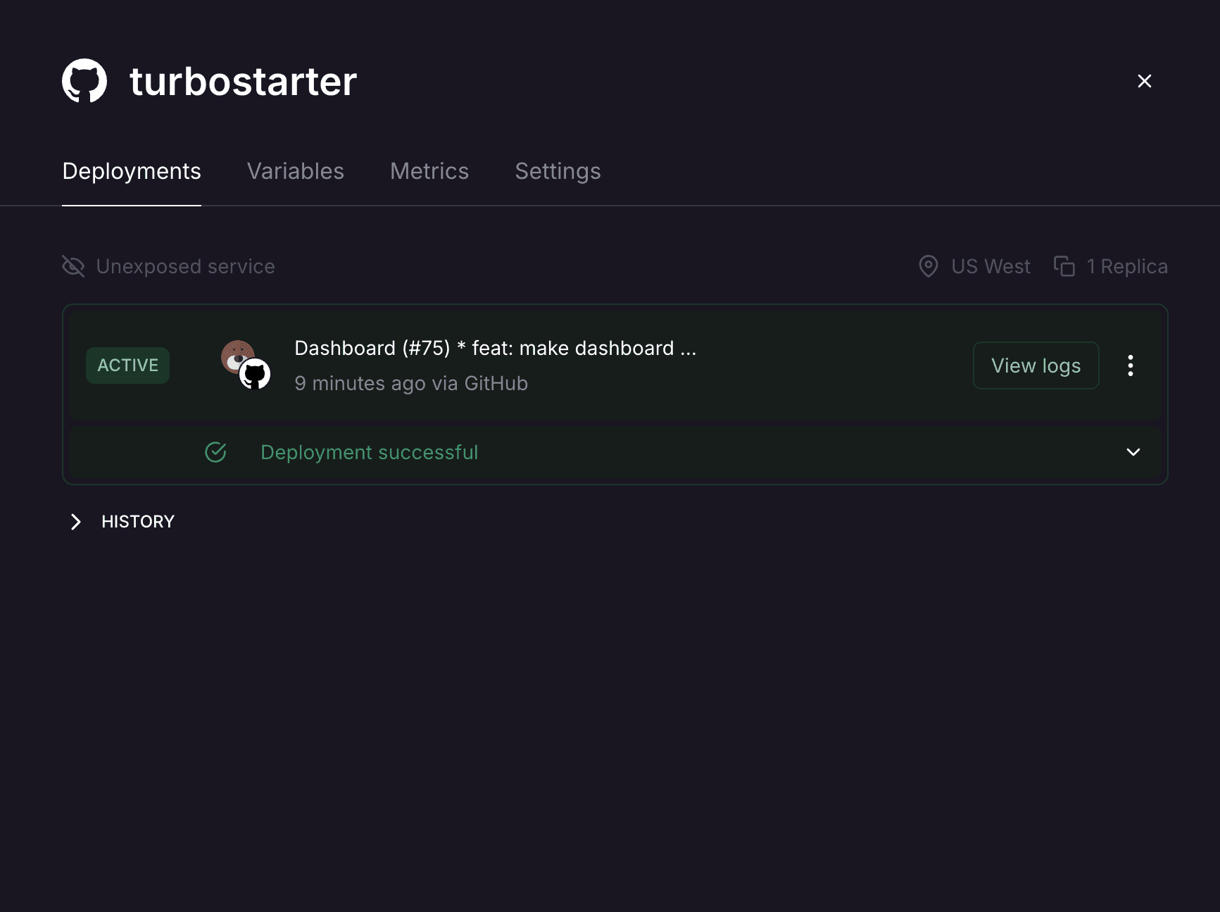Click the ACTIVE status badge

(128, 366)
